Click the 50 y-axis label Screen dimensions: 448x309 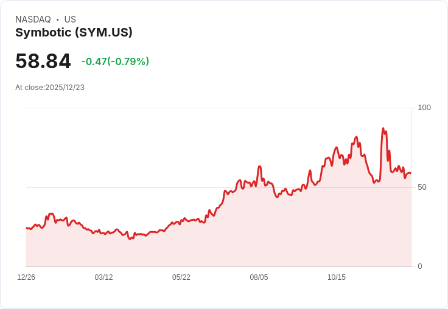click(422, 187)
